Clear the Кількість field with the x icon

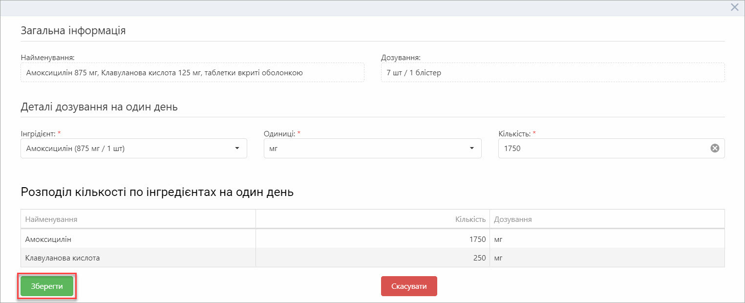(715, 149)
